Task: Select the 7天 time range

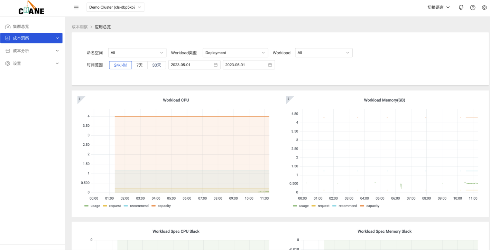Action: [139, 65]
